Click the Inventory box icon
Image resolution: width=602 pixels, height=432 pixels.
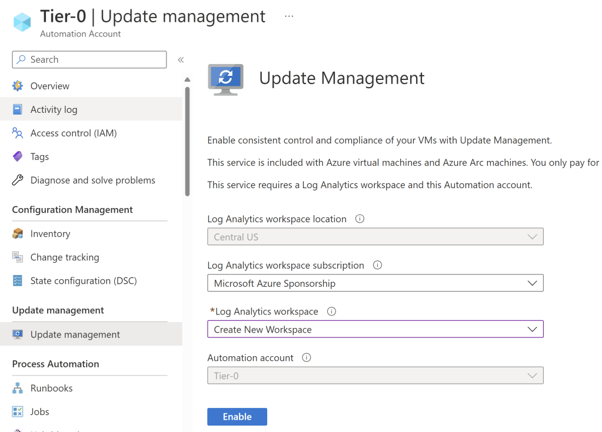click(18, 234)
